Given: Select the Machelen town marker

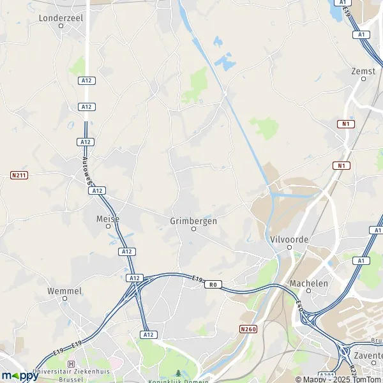Looking at the screenshot, I should coord(308,290).
